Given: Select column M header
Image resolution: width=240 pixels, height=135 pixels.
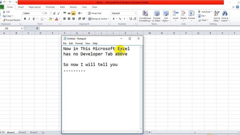Looking at the screenshot, I should point(150,33).
